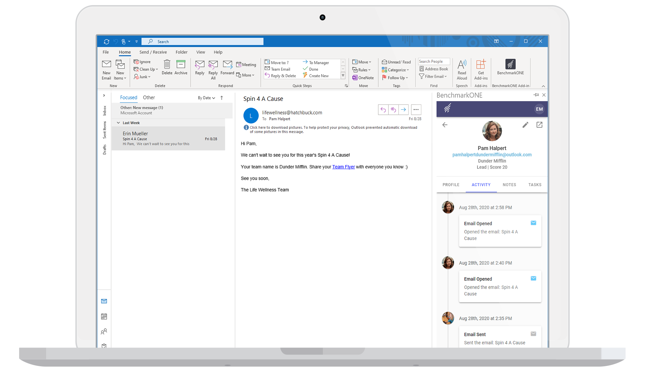Image resolution: width=656 pixels, height=369 pixels.
Task: Switch to the Folder ribbon tab
Action: point(181,52)
